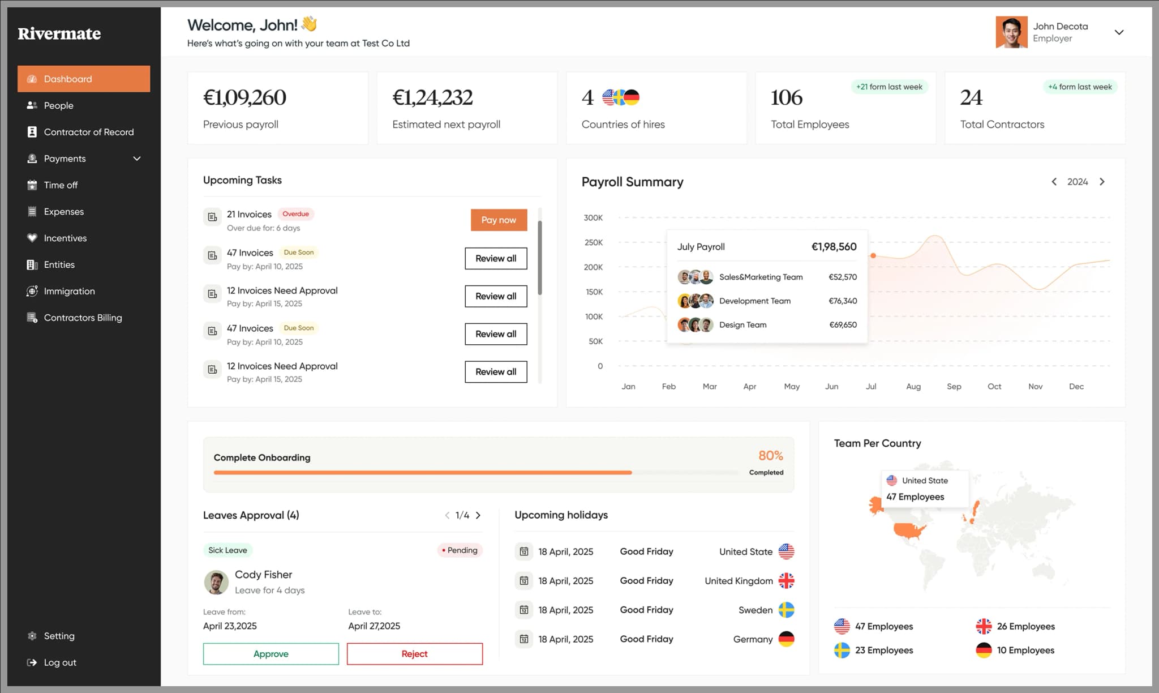
Task: Click the Incentives heart icon
Action: pyautogui.click(x=32, y=238)
